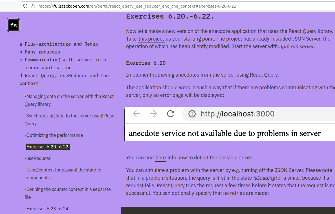Viewport: 335px width, 214px height.
Task: Click the reload icon in the localhost screenshot
Action: pyautogui.click(x=170, y=114)
